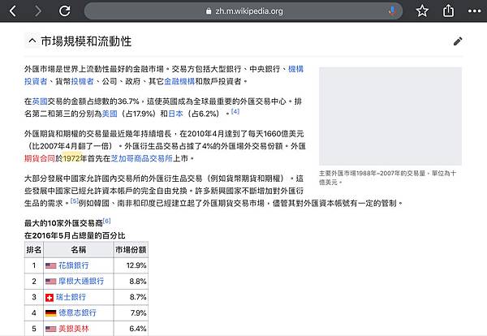The height and width of the screenshot is (336, 487).
Task: Collapse the 市場規模和流動性 section
Action: click(32, 41)
